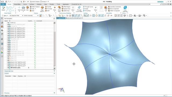Image resolution: width=172 pixels, height=97 pixels.
Task: Open the History clock sidebar icon
Action: pyautogui.click(x=2, y=48)
